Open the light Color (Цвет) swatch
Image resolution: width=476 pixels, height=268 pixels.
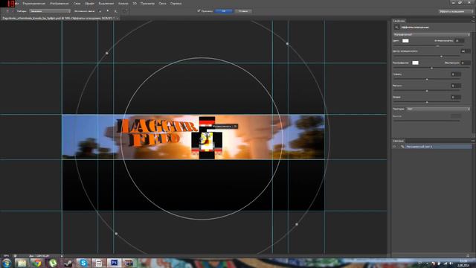pyautogui.click(x=405, y=40)
